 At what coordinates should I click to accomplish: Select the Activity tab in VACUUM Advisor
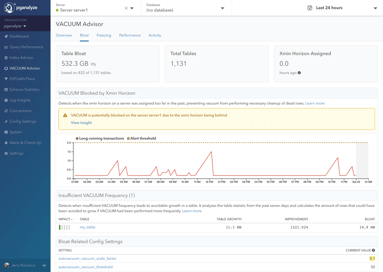(x=155, y=35)
